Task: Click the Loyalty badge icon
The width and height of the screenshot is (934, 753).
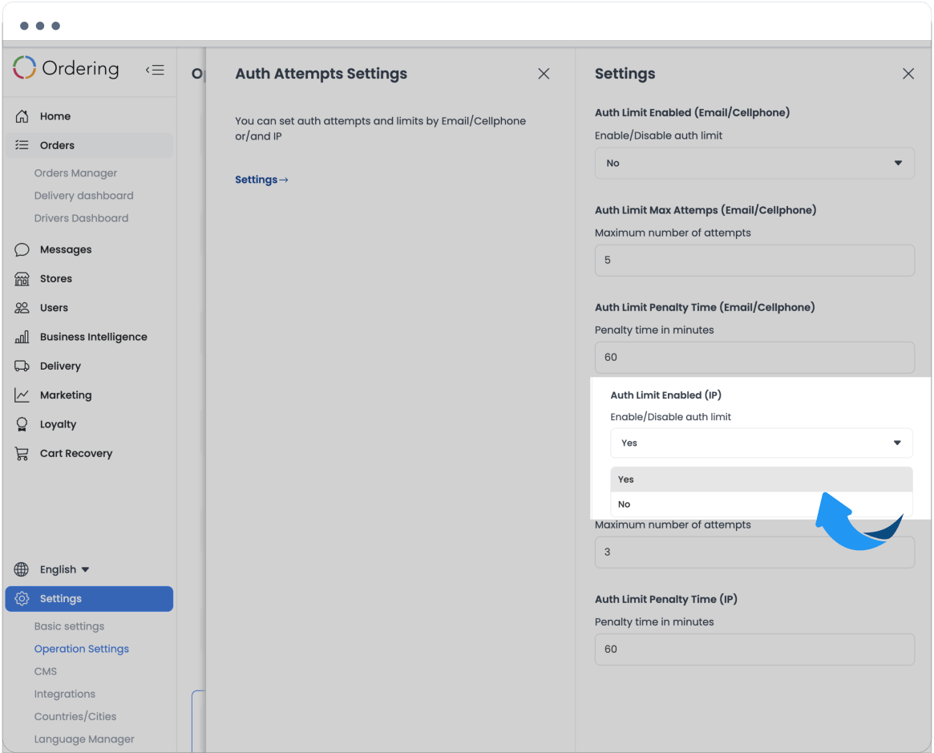Action: tap(22, 424)
